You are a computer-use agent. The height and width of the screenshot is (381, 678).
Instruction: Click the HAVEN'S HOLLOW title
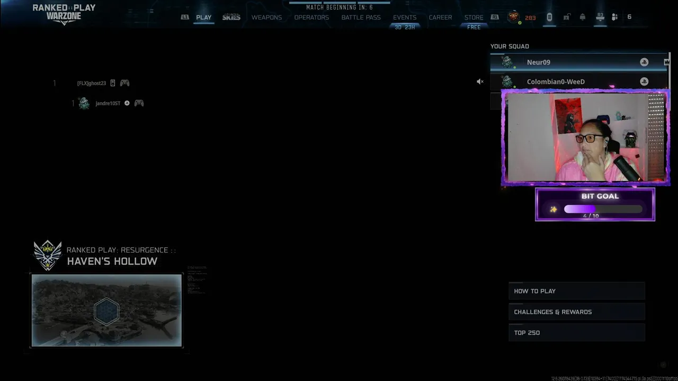[112, 261]
